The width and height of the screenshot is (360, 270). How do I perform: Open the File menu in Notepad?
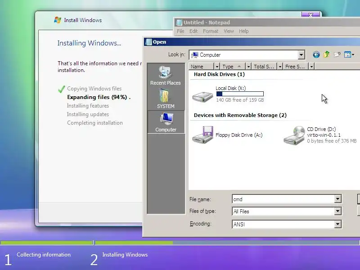click(x=180, y=31)
